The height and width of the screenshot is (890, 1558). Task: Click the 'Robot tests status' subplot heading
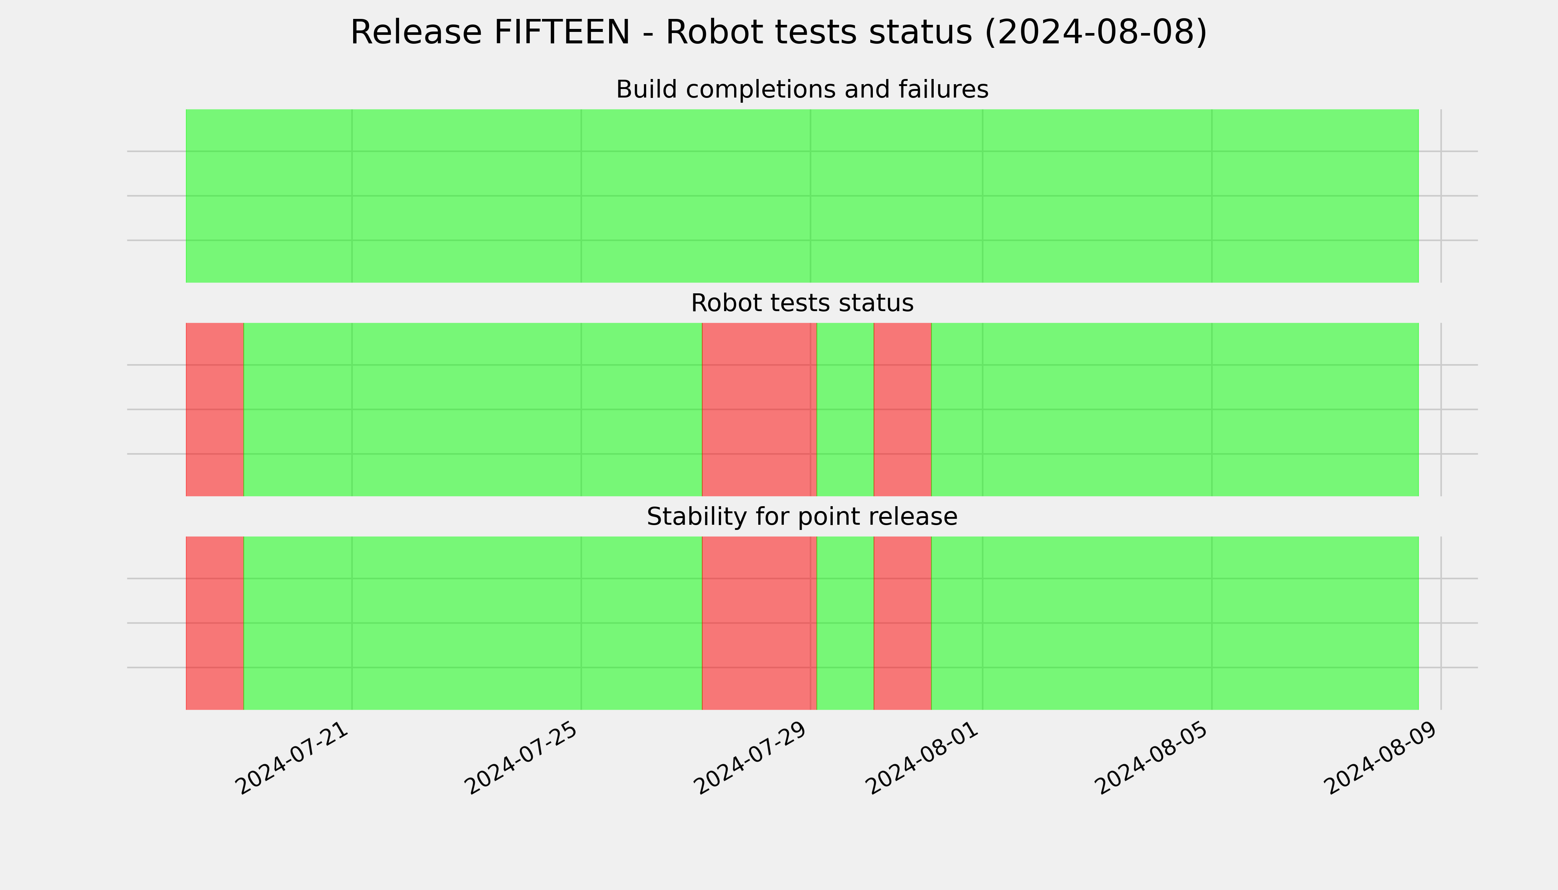802,303
